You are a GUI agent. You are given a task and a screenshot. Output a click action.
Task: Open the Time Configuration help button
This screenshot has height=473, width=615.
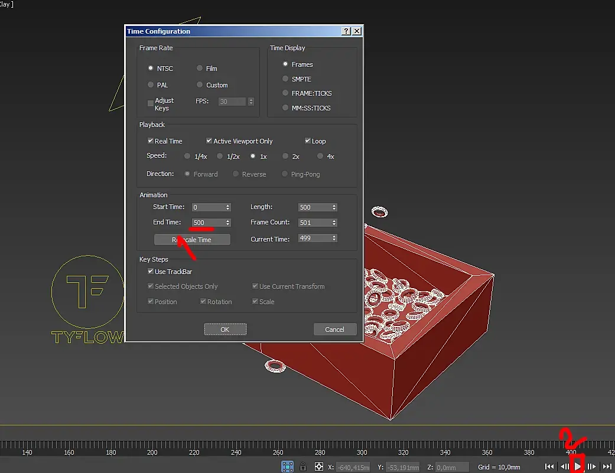(x=346, y=31)
